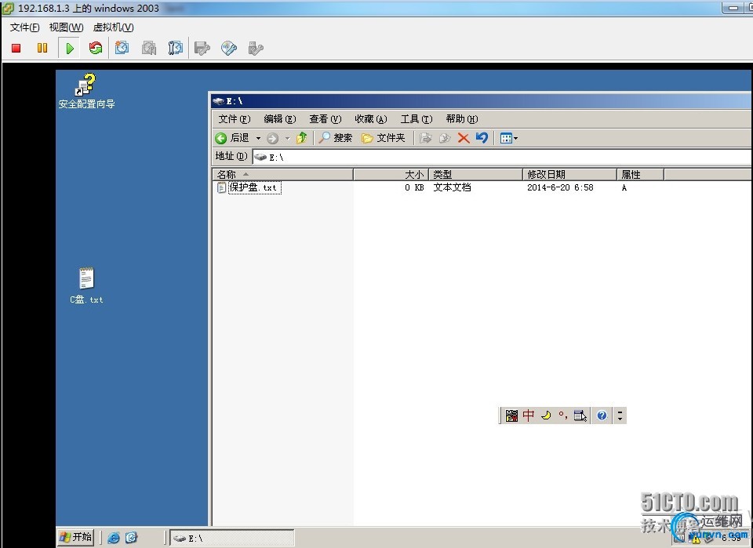
Task: Sort by the 修改日期 column header
Action: pos(569,174)
